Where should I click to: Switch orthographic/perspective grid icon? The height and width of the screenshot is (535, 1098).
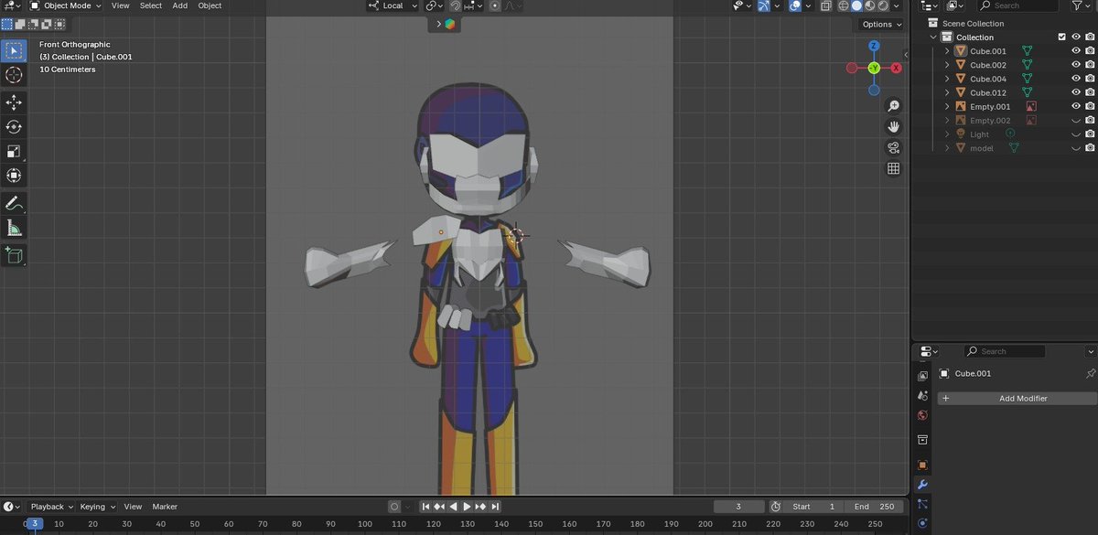pos(894,168)
